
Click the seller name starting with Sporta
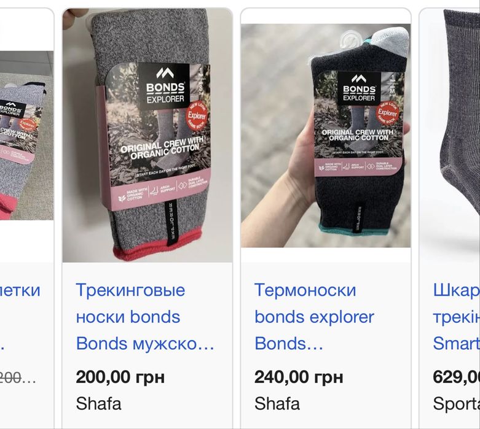coord(457,404)
